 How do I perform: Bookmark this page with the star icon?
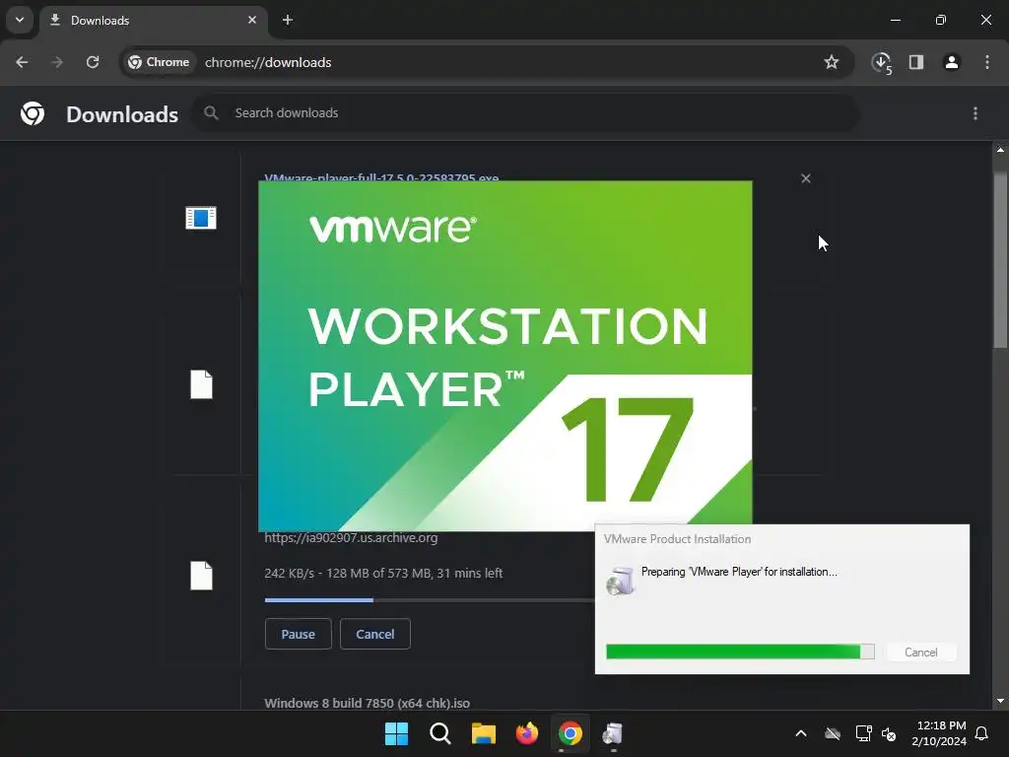(x=832, y=62)
